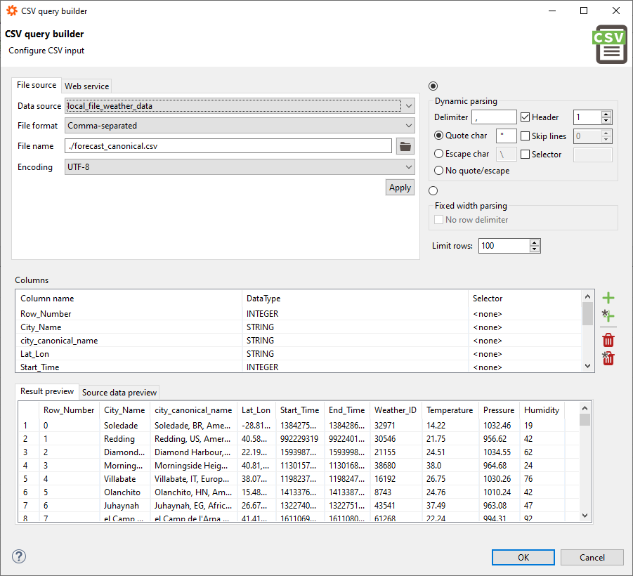The image size is (633, 576).
Task: Choose the No quote/escape option
Action: pyautogui.click(x=439, y=170)
